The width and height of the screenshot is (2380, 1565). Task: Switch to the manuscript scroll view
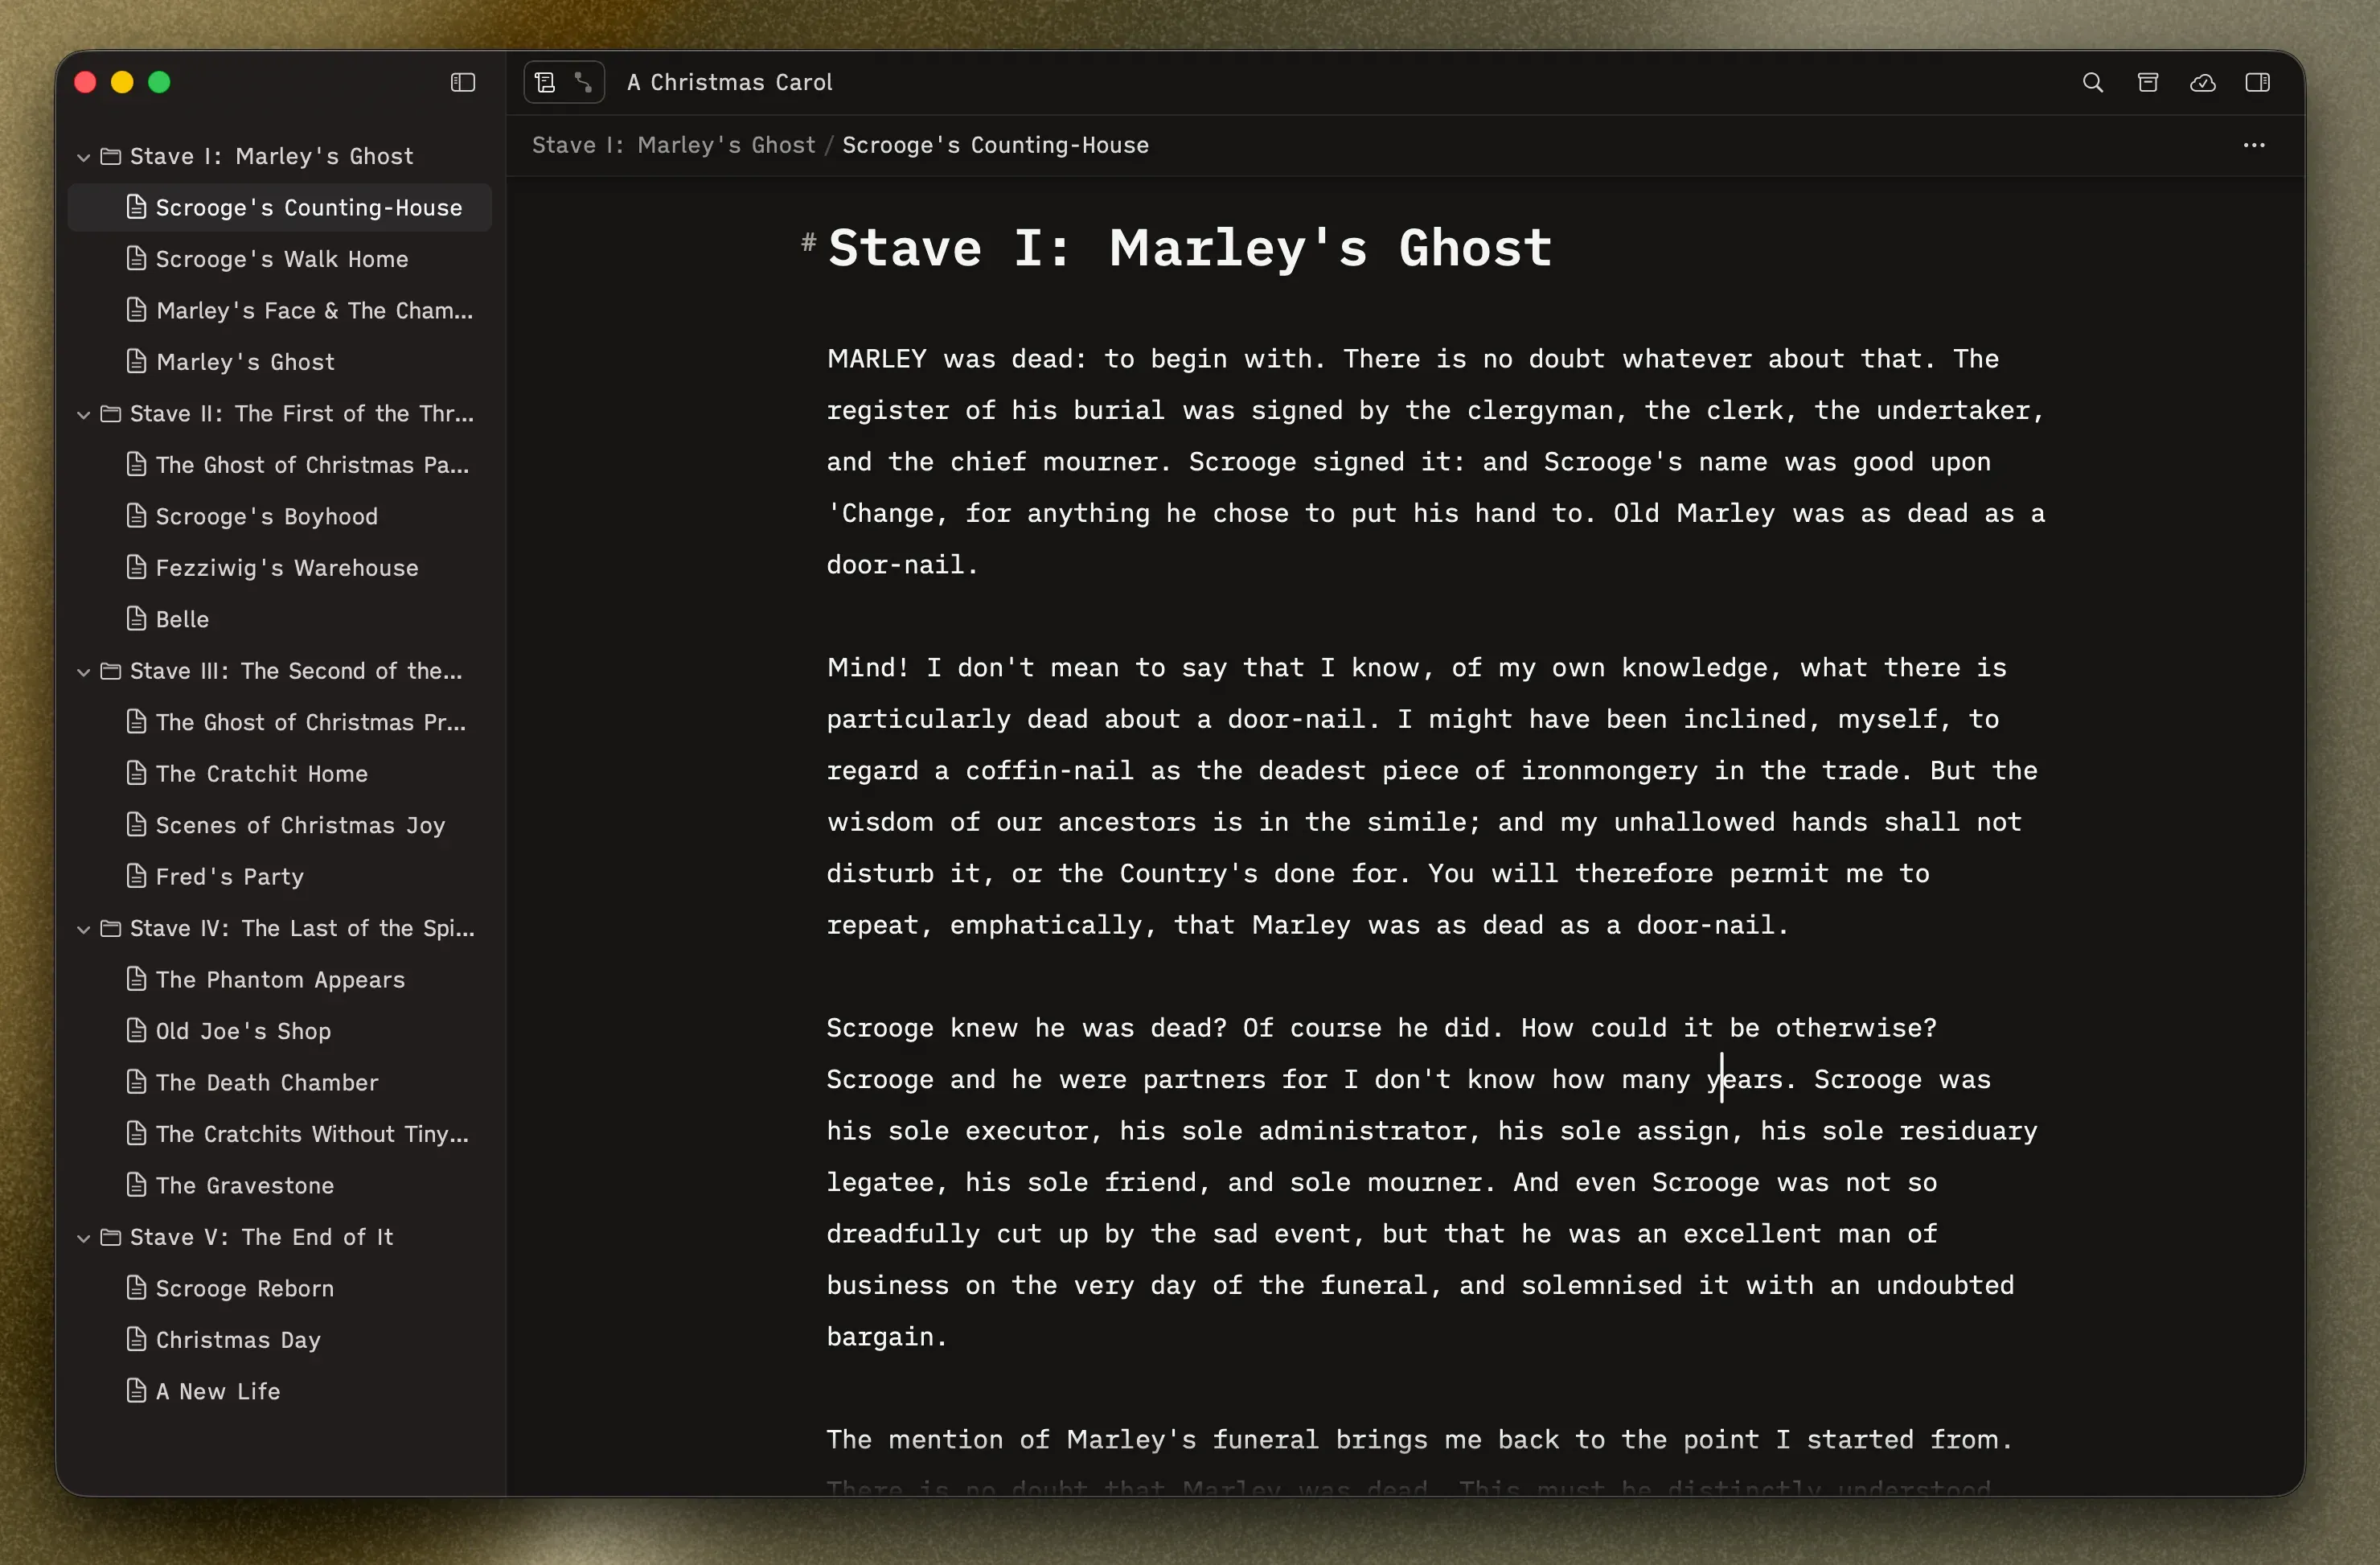pyautogui.click(x=545, y=82)
